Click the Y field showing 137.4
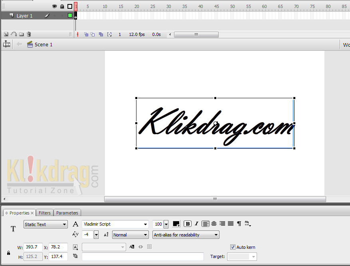 (x=58, y=256)
